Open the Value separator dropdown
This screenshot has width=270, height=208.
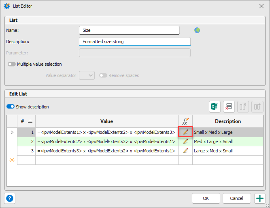coord(87,75)
